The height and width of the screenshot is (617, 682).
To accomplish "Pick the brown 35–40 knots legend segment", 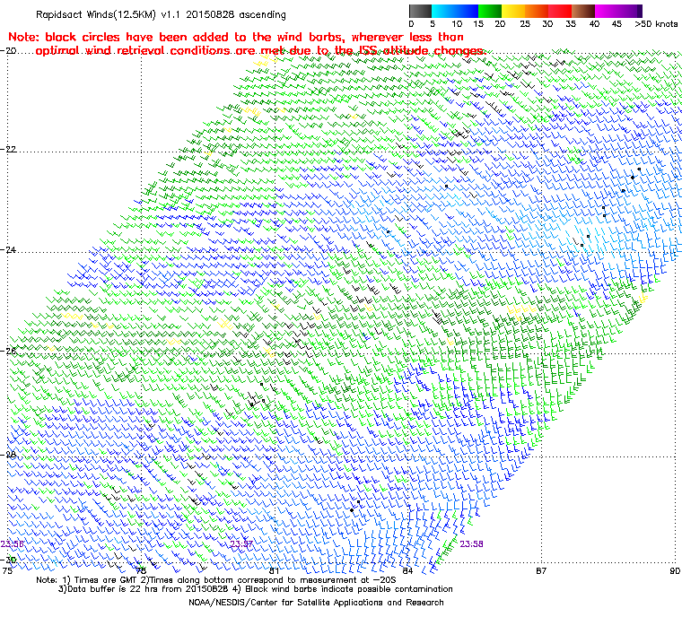I will pyautogui.click(x=583, y=11).
